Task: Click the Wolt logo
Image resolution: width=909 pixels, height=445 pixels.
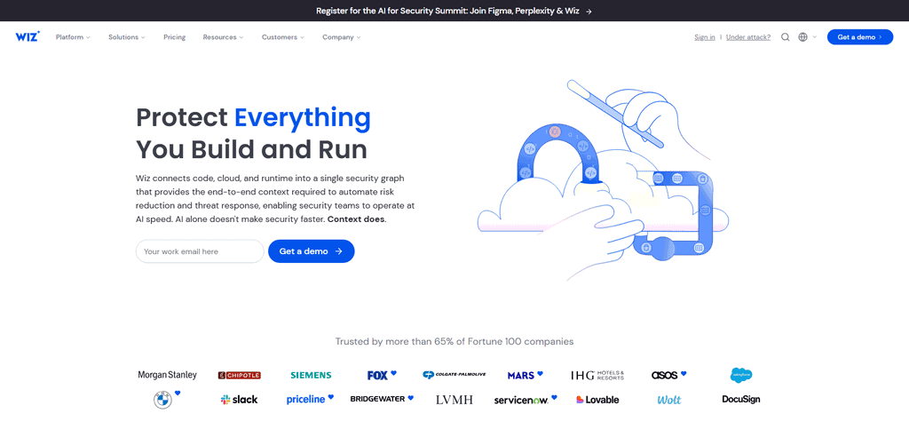Action: (x=669, y=400)
